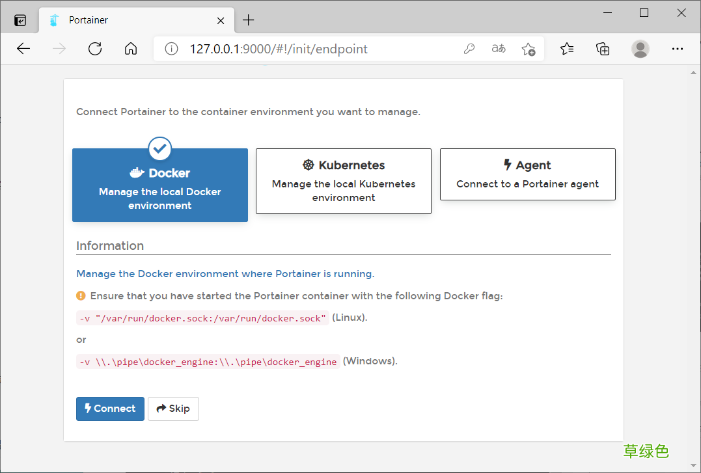
Task: Click the Skip button
Action: pyautogui.click(x=173, y=409)
